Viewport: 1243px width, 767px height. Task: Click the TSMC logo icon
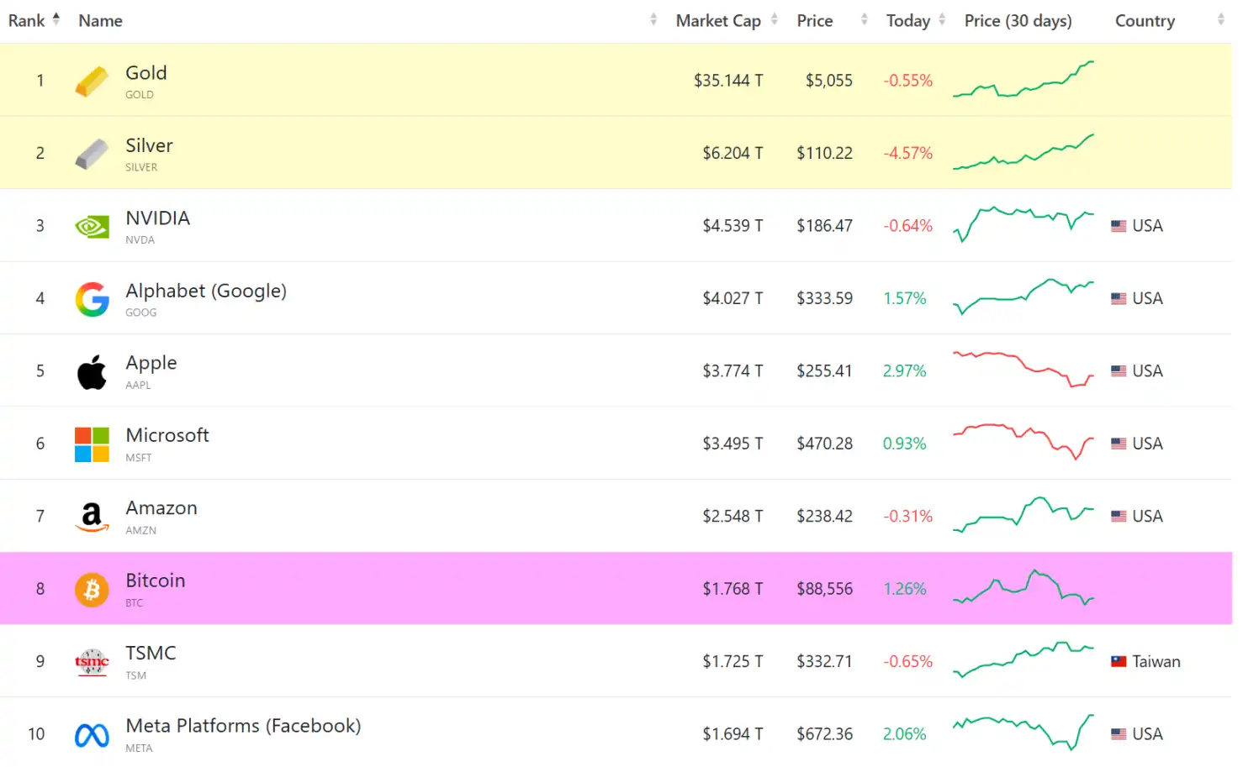click(92, 662)
